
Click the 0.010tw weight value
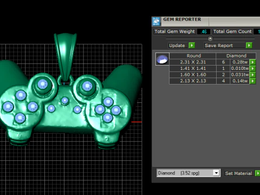240,68
